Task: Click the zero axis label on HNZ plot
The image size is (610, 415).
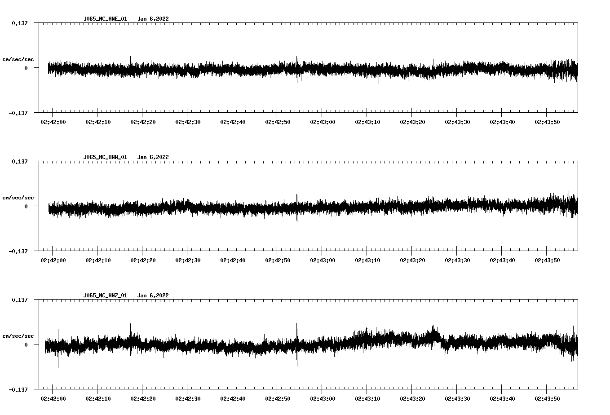Action: (x=26, y=344)
